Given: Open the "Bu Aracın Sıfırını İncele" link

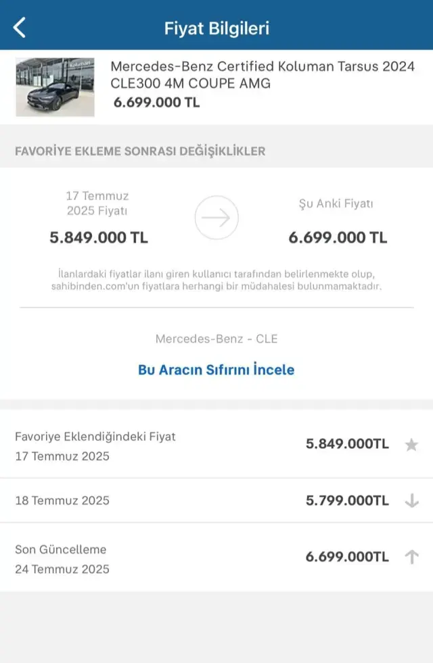Looking at the screenshot, I should (x=216, y=370).
